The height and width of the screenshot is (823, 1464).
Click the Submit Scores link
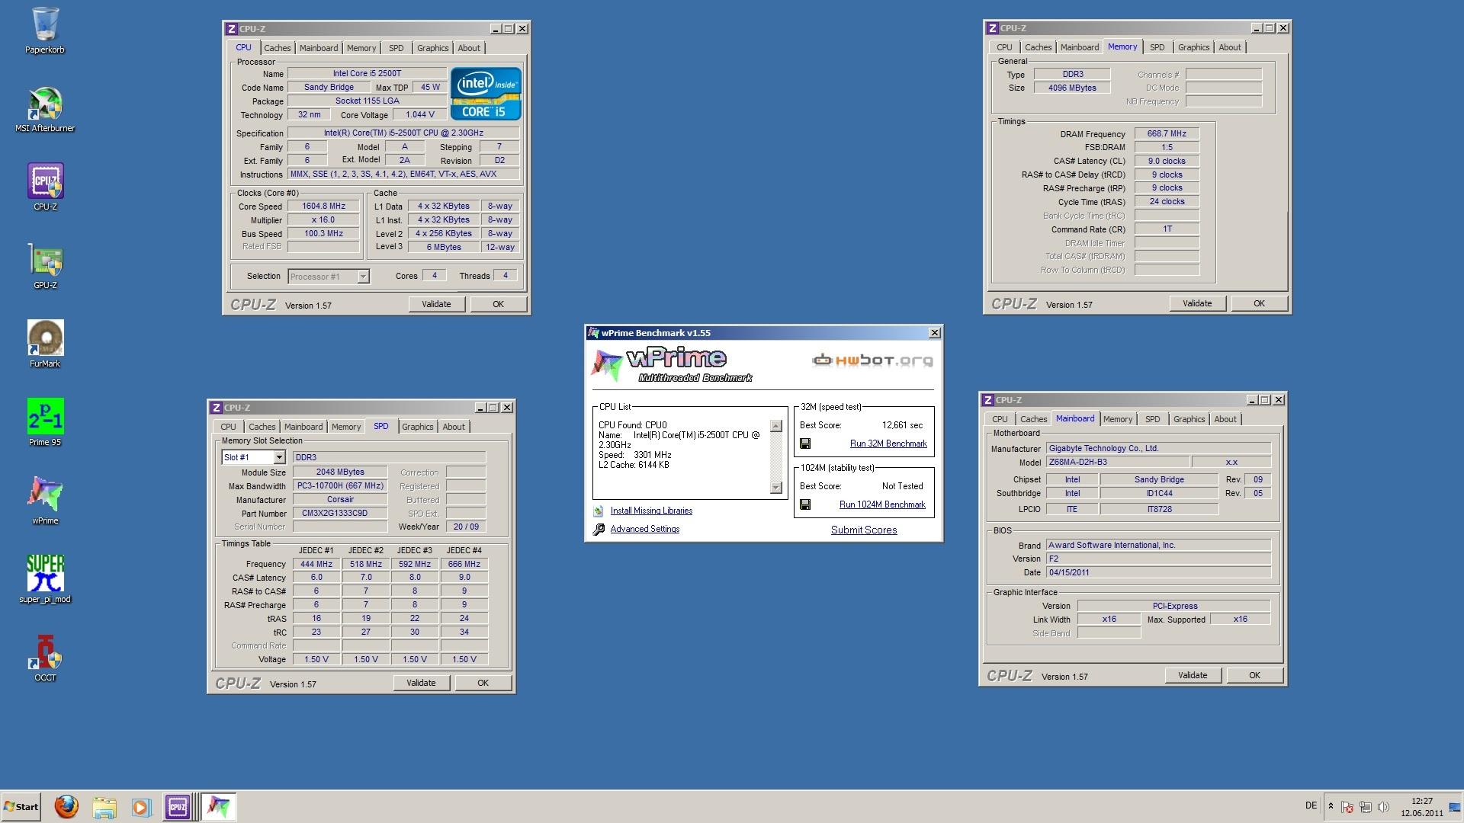(864, 530)
